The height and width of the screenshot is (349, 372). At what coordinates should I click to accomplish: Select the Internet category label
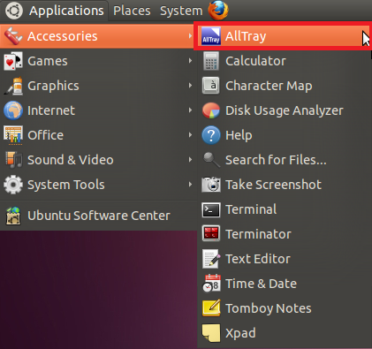(x=51, y=110)
